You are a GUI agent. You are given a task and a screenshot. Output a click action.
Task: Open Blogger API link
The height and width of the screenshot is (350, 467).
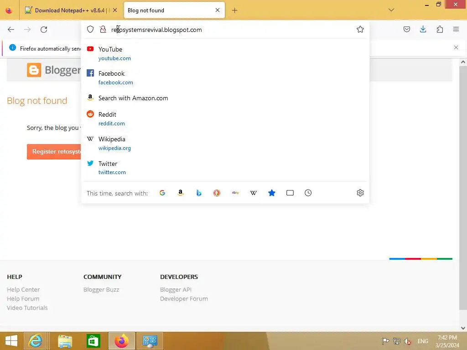click(176, 289)
